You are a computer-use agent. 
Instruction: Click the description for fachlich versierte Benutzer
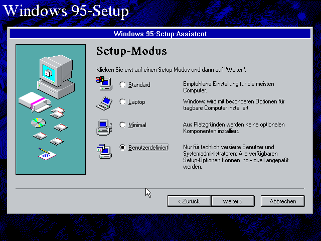point(236,157)
